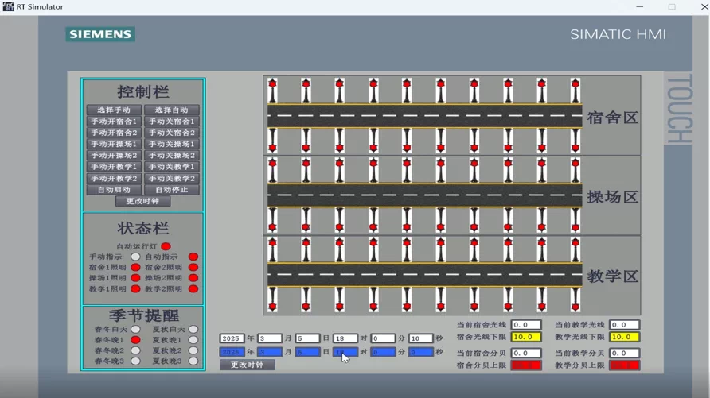Viewport: 710px width, 398px height.
Task: Click the 夏秋晚3 season indicator
Action: [x=193, y=361]
